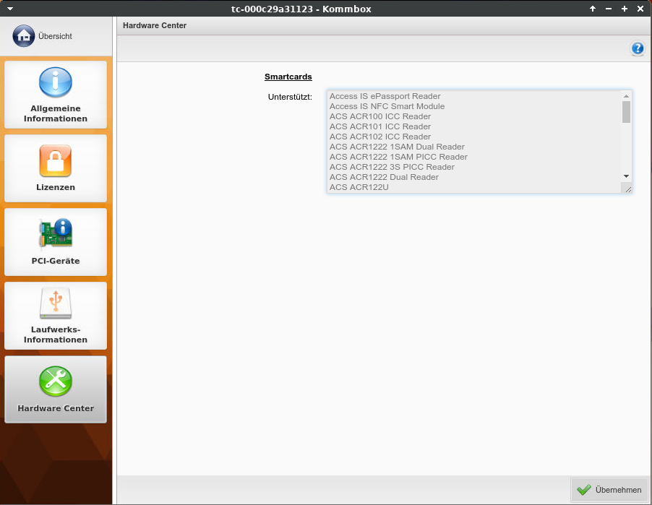Pick ACS ACR1222 Dual Reader entry

[x=384, y=177]
